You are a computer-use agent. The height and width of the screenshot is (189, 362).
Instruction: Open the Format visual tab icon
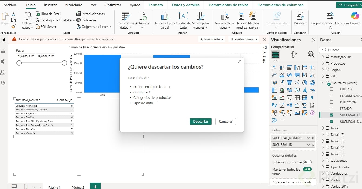[293, 55]
